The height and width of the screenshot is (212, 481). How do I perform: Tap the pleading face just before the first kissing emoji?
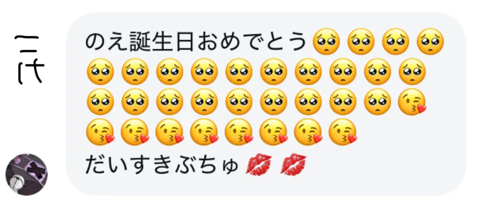pyautogui.click(x=378, y=102)
